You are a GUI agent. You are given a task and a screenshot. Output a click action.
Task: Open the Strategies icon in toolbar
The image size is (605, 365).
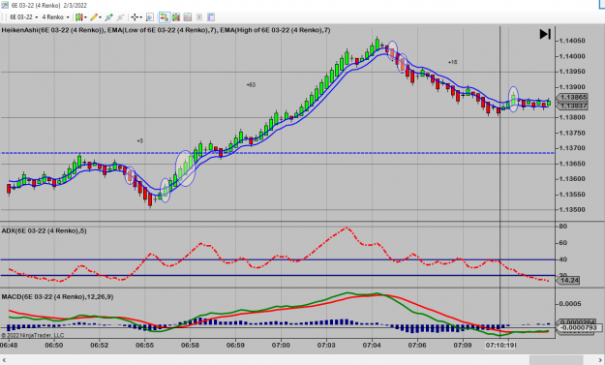click(x=199, y=17)
